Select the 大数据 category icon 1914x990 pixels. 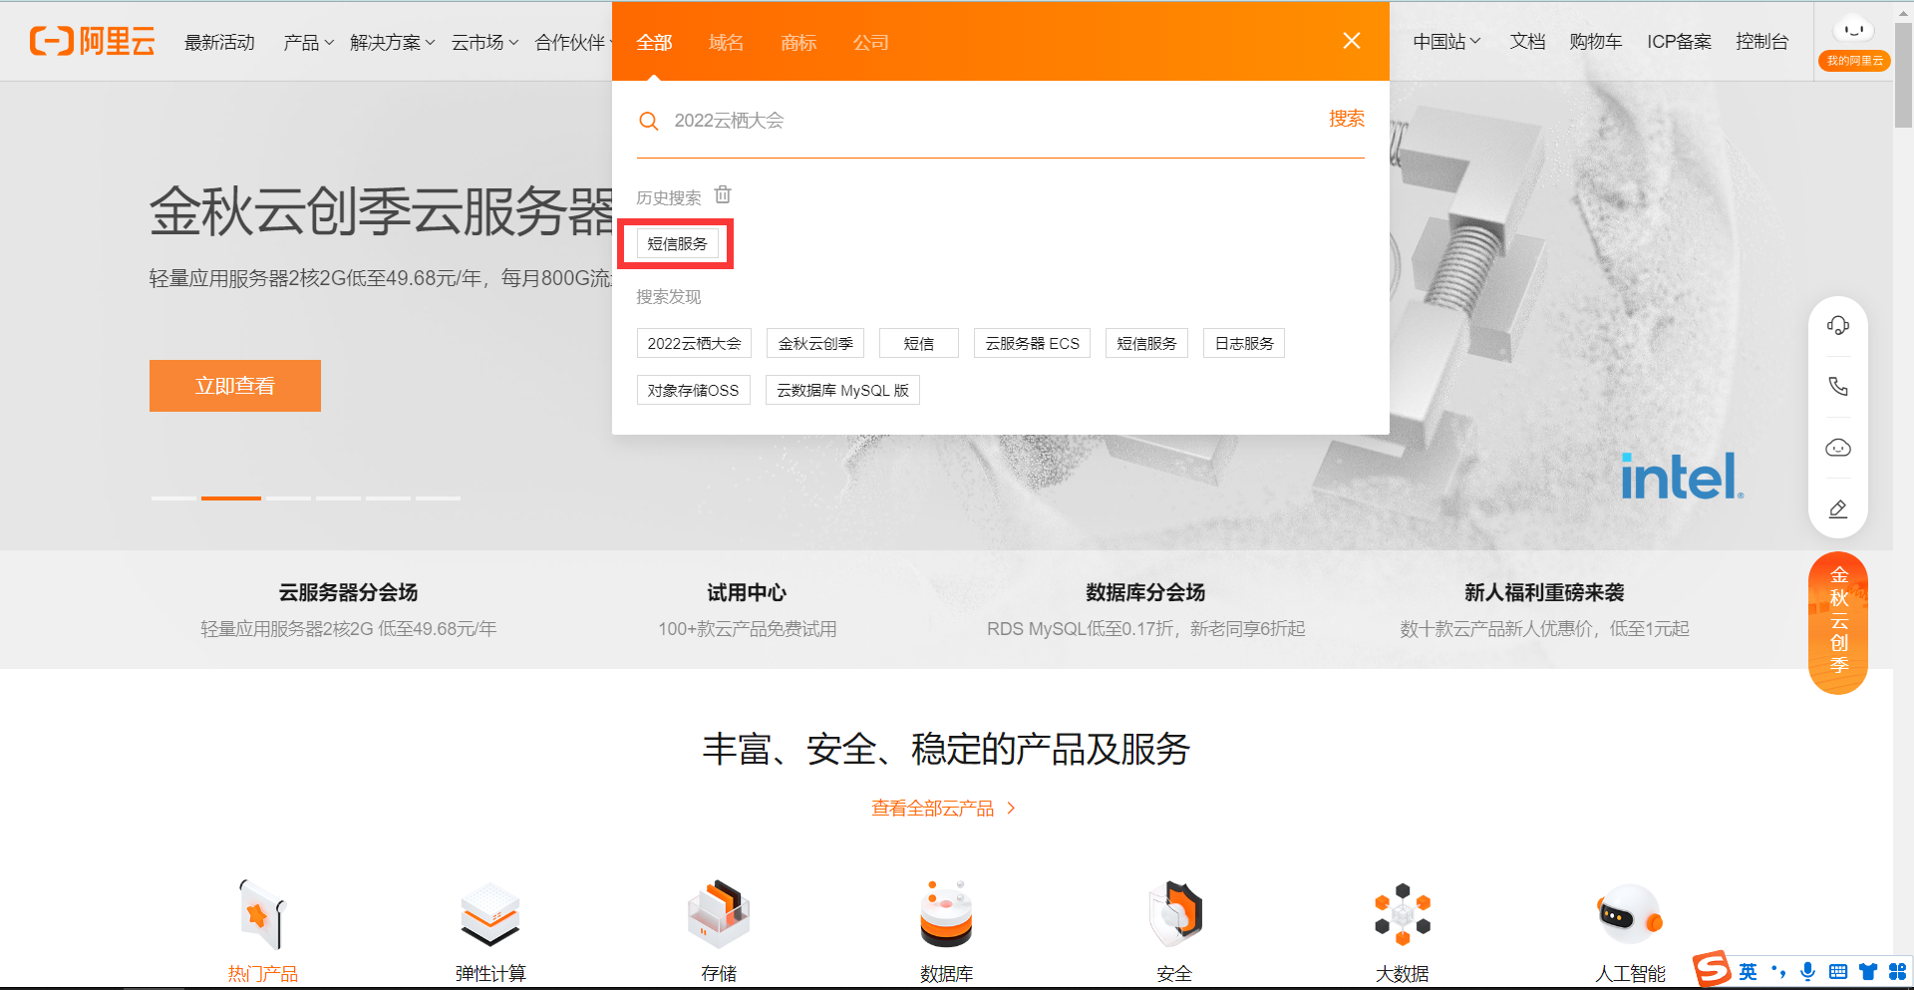coord(1403,914)
